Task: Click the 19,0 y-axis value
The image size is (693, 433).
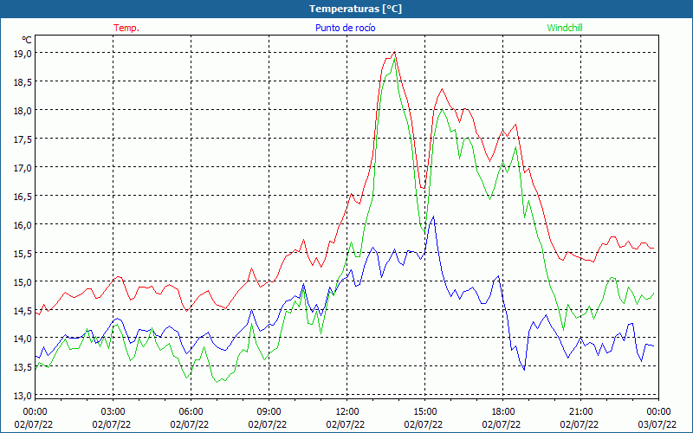Action: tap(23, 53)
